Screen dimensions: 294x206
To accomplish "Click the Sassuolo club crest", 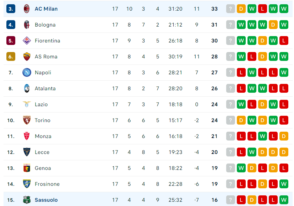I will 27,200.
